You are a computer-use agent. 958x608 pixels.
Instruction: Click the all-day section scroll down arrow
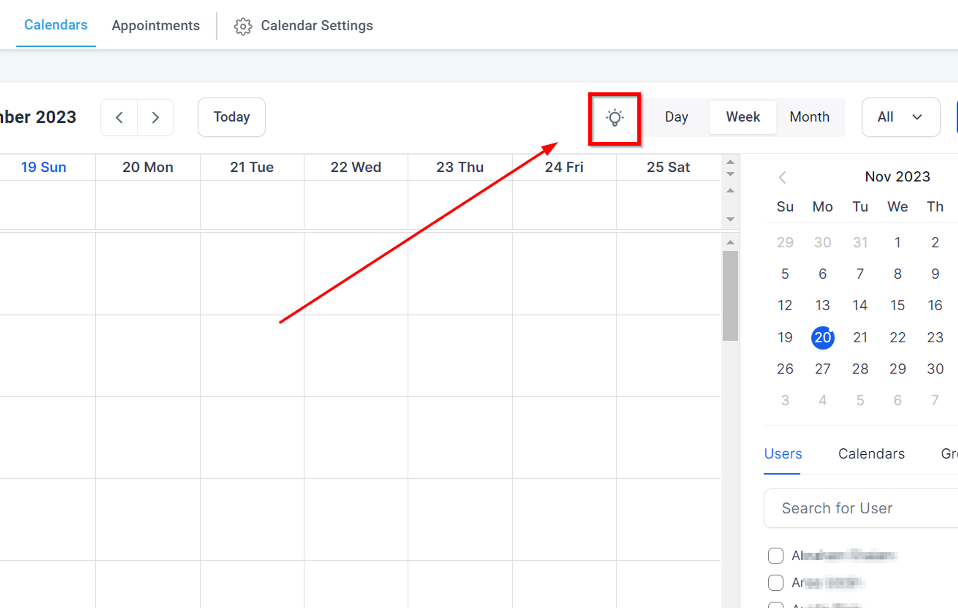click(x=730, y=219)
